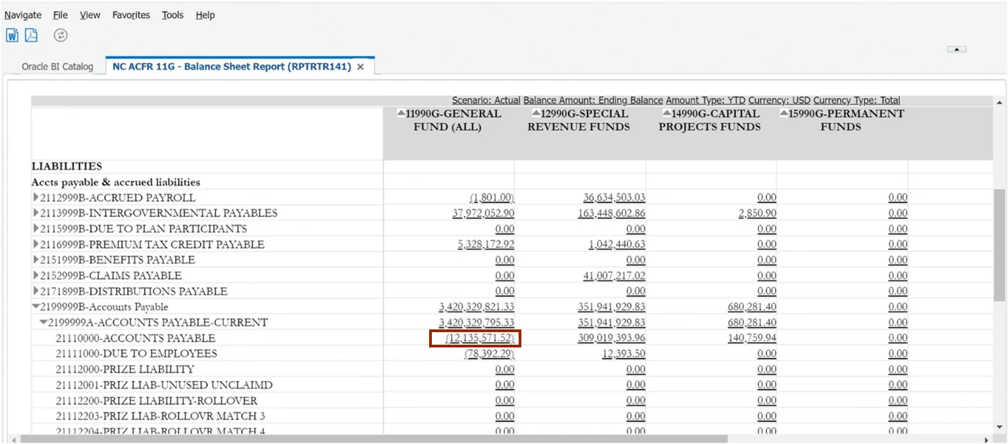Click Scenario: Actual link
1008x444 pixels.
[486, 100]
